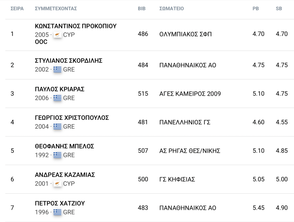Image resolution: width=294 pixels, height=222 pixels.
Task: Open ΘΕΟΦΑΝΗΣ ΜΠΕΛΟΣ athlete details
Action: point(64,146)
